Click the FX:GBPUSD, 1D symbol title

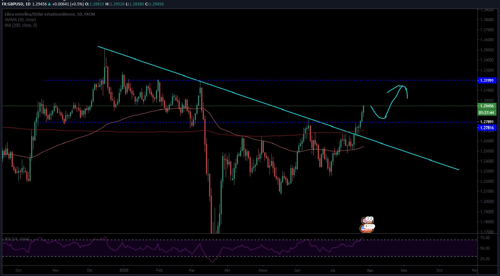point(16,4)
